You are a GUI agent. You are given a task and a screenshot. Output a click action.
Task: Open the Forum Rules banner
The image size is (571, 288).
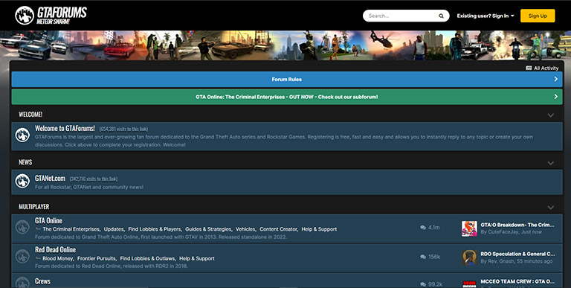coord(287,80)
